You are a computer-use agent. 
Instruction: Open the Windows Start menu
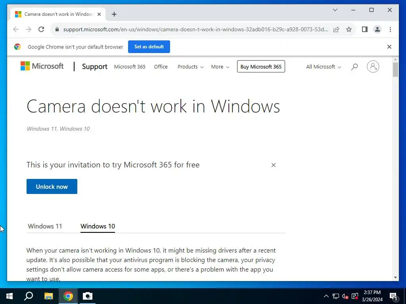[x=10, y=296]
